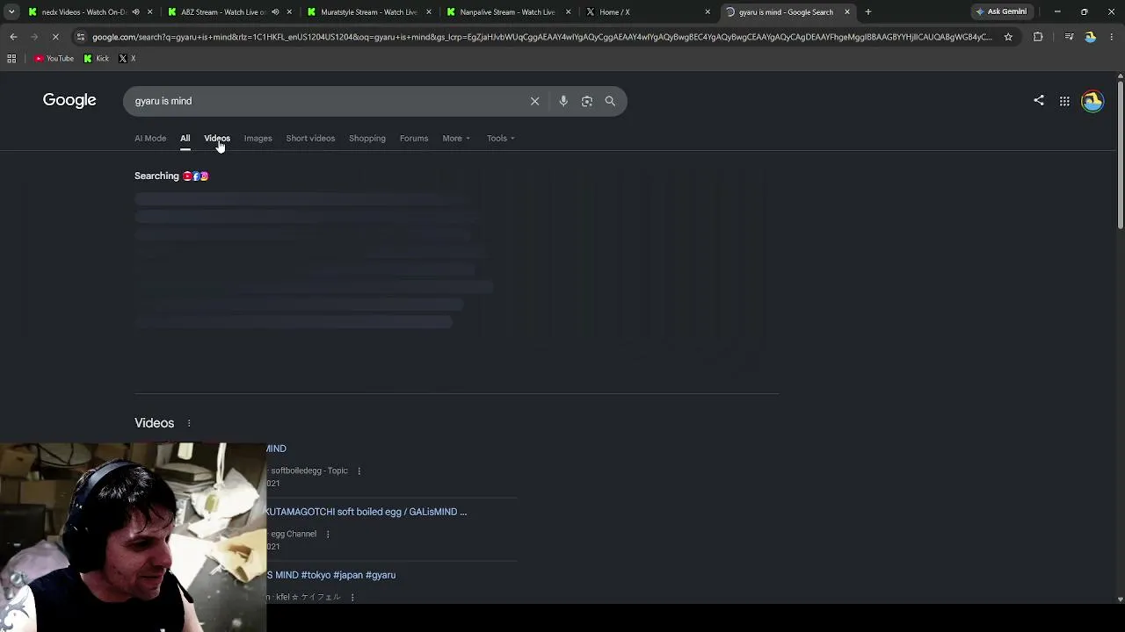Select the All results tab
The height and width of the screenshot is (632, 1125).
coord(185,138)
